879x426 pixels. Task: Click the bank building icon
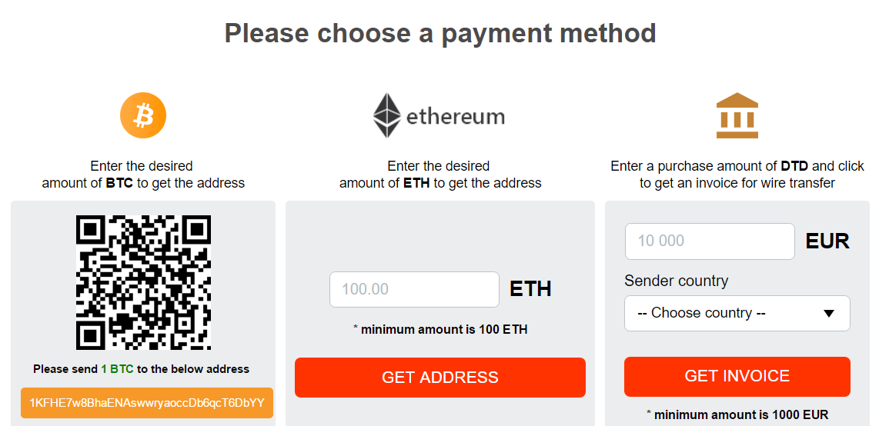click(x=737, y=115)
